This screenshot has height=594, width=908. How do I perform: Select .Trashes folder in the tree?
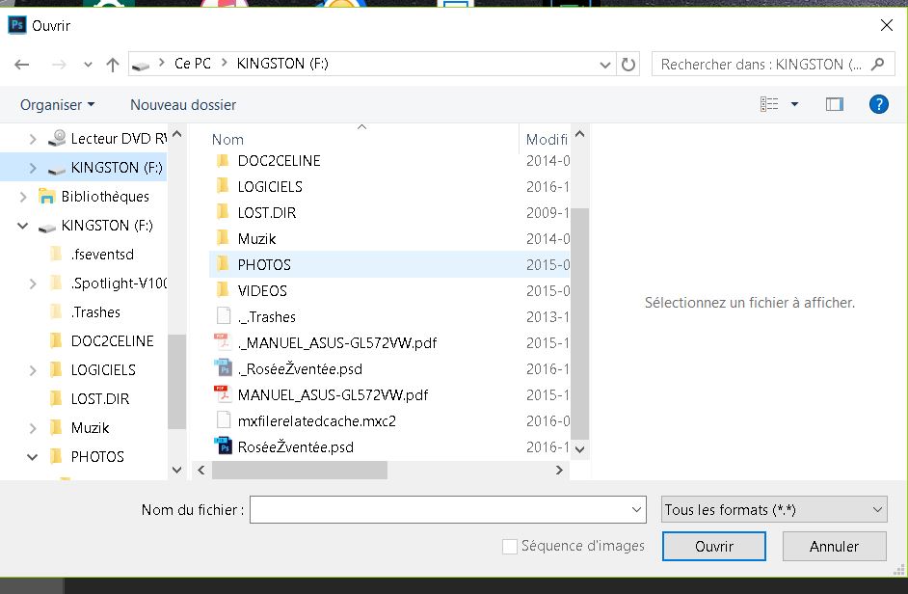click(x=86, y=312)
